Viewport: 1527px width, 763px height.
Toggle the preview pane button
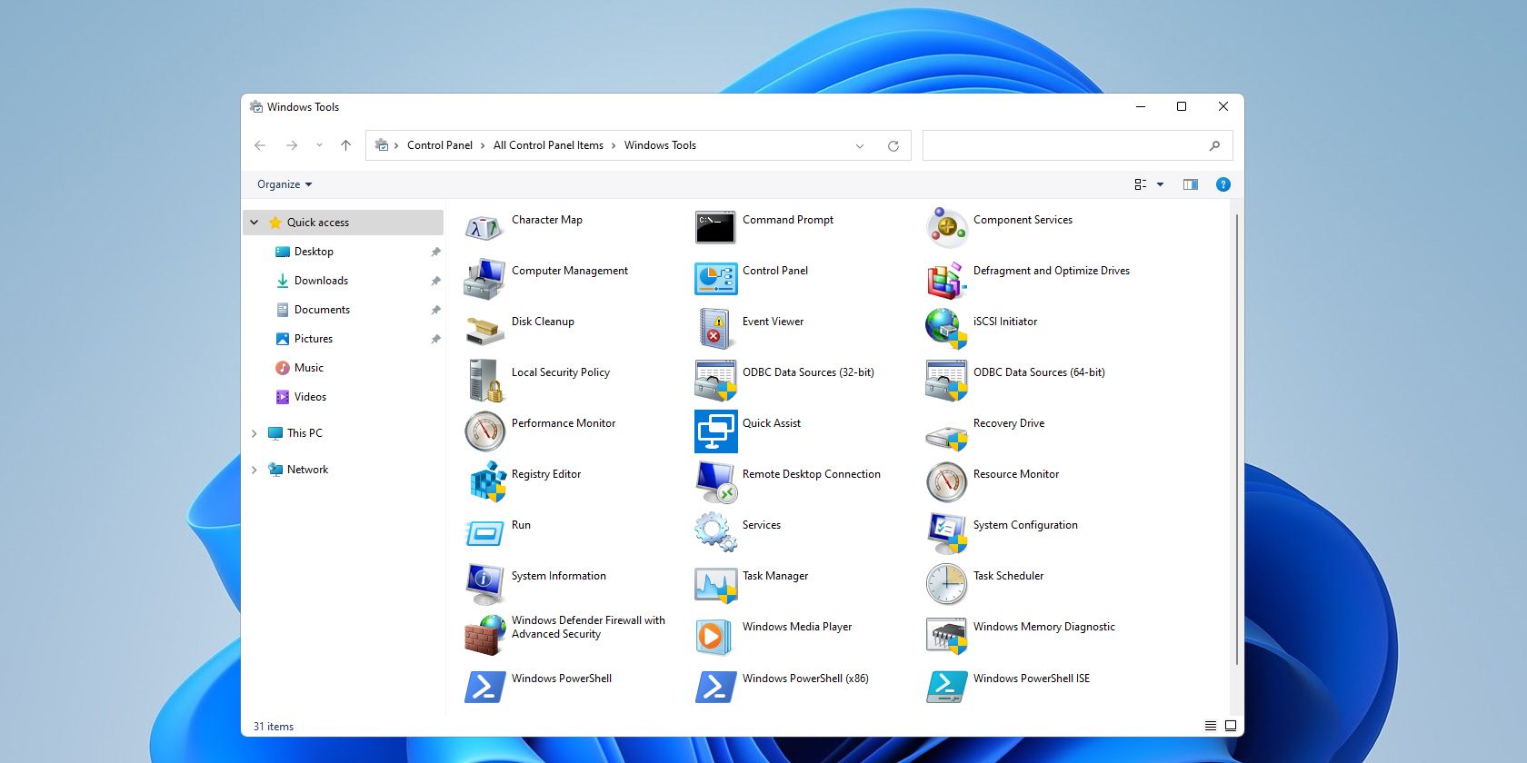coord(1190,184)
